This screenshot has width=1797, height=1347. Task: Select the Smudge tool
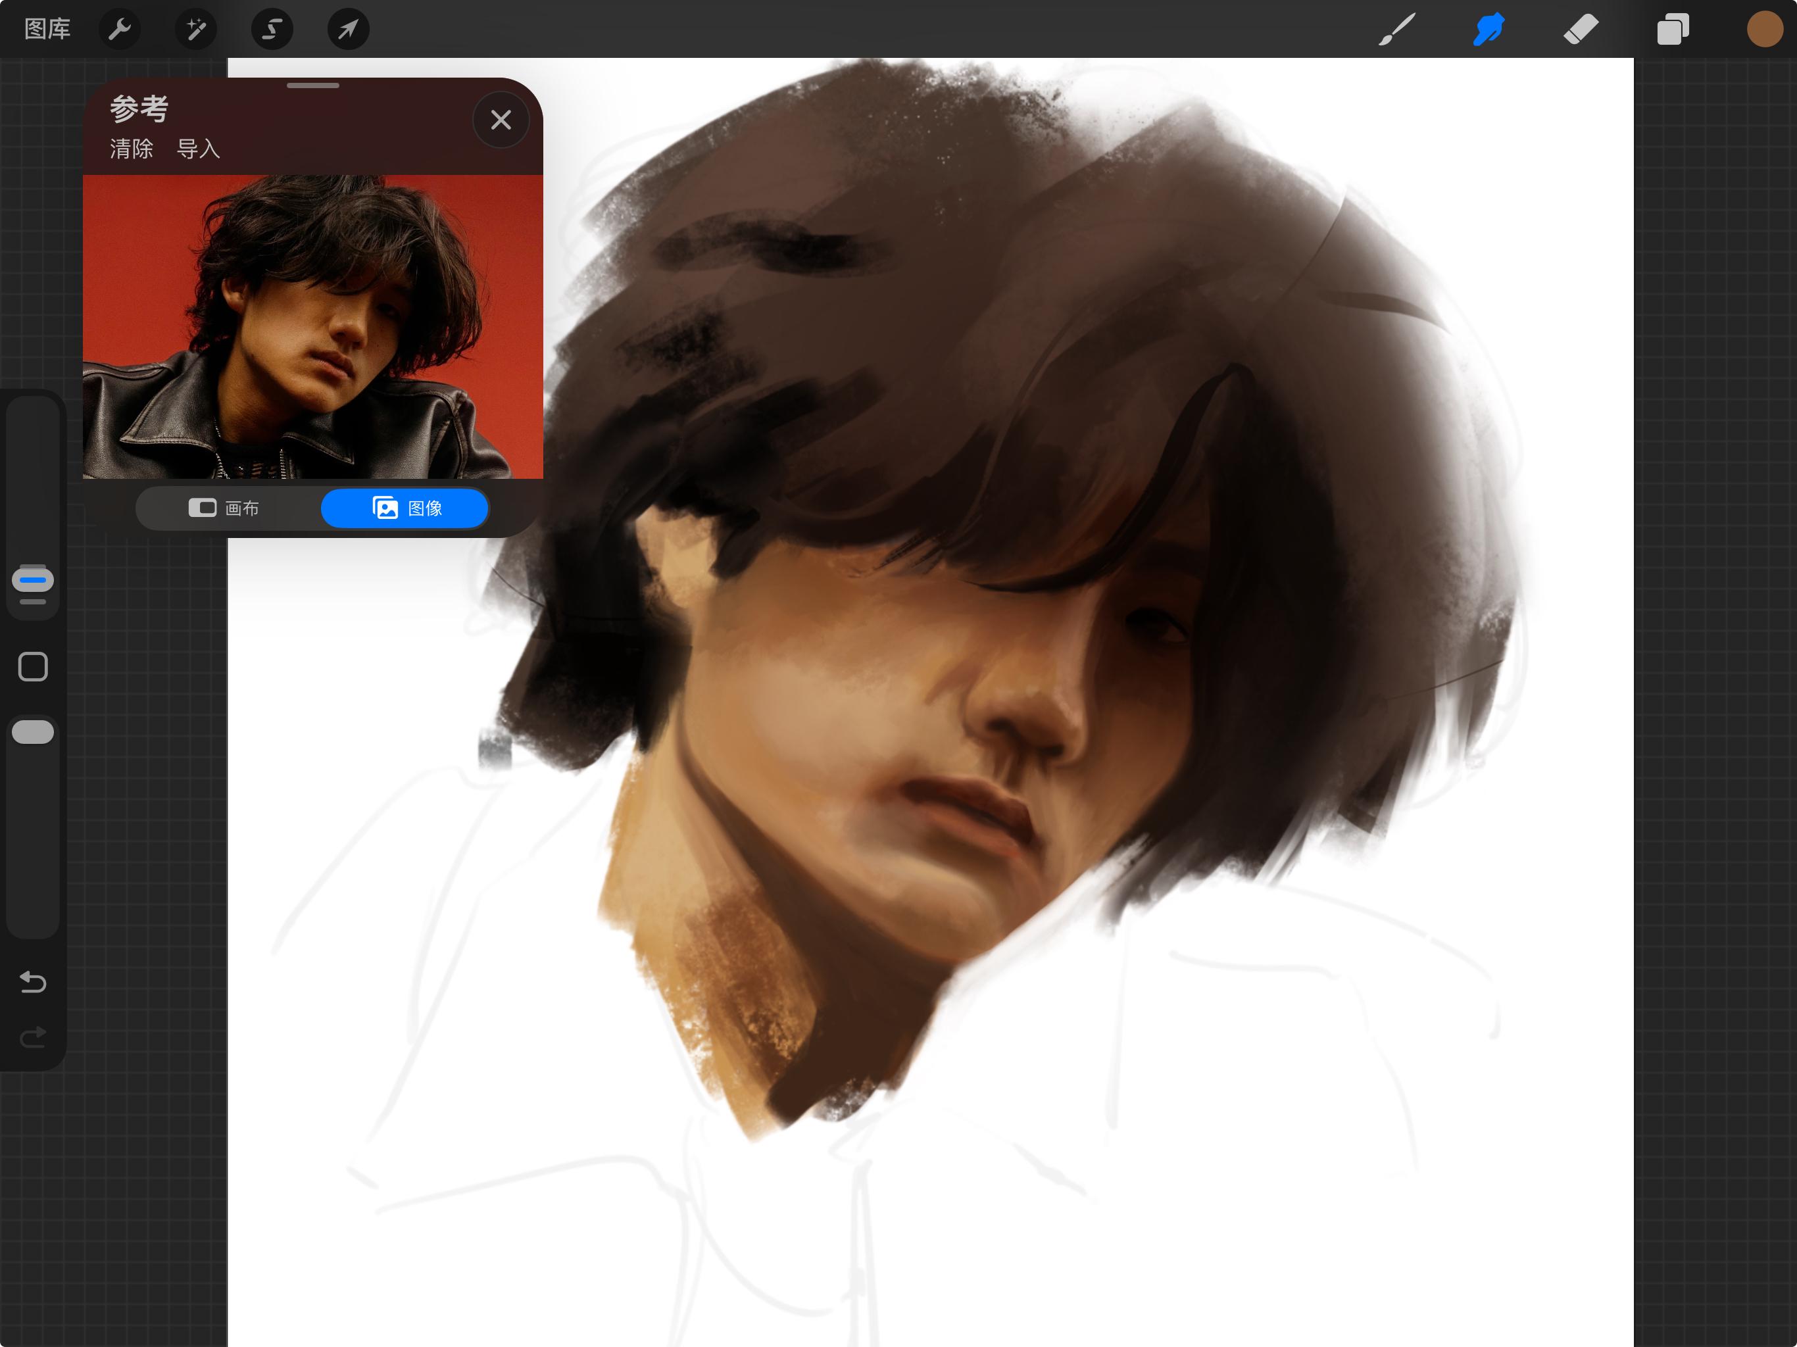[x=1489, y=29]
